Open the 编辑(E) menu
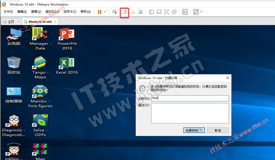Viewport: 275px width, 160px height. [22, 12]
